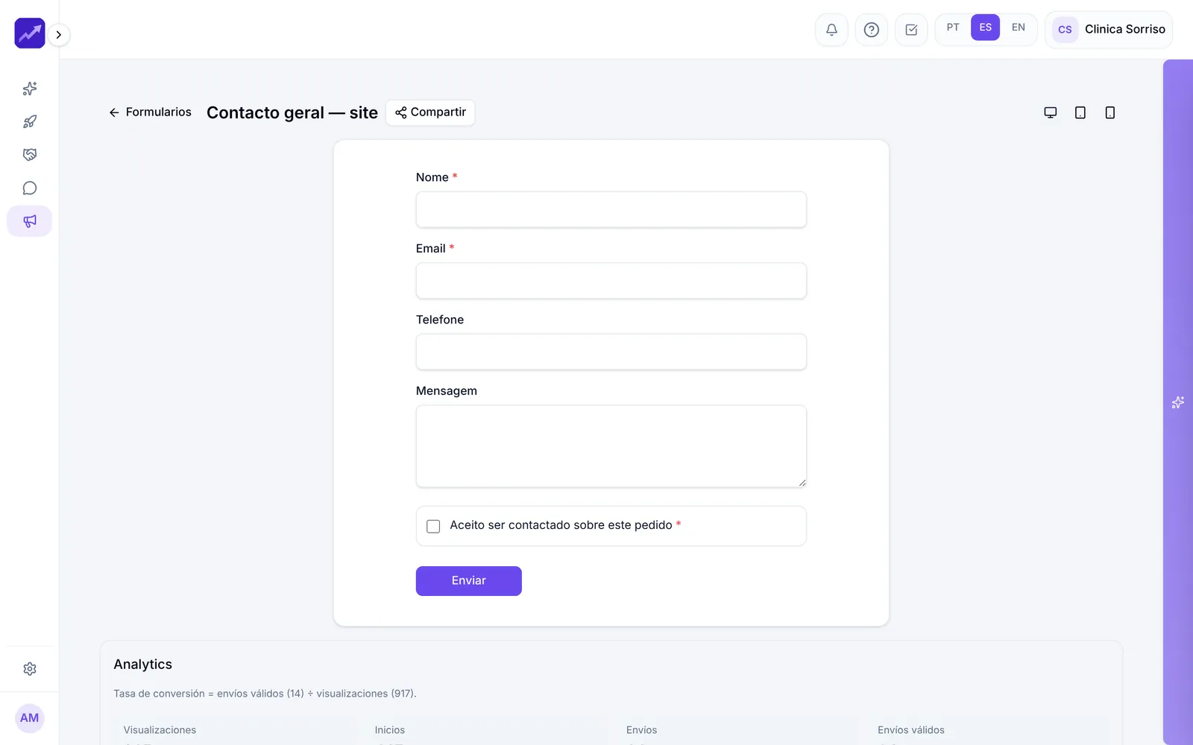Focus the Nome input field

611,209
